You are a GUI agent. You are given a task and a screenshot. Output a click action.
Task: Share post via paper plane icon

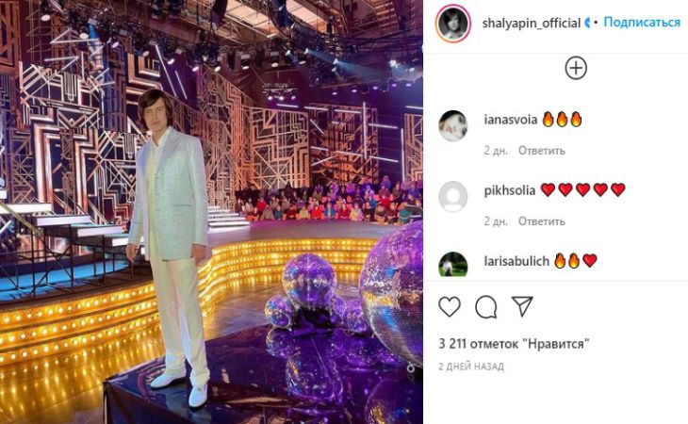[522, 306]
